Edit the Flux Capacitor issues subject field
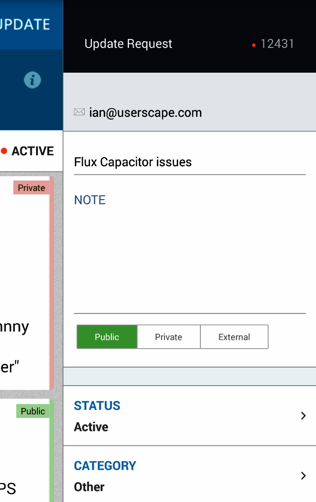Image resolution: width=316 pixels, height=502 pixels. click(x=190, y=162)
